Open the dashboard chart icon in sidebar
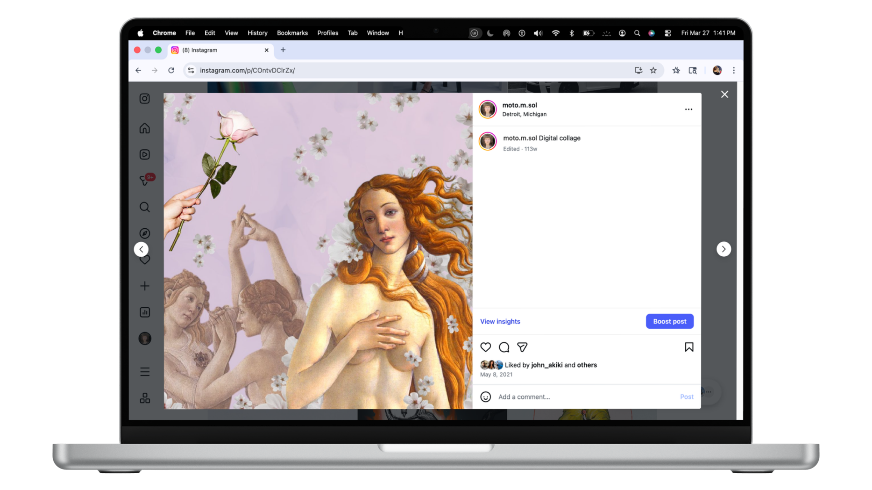The height and width of the screenshot is (490, 872). coord(144,312)
